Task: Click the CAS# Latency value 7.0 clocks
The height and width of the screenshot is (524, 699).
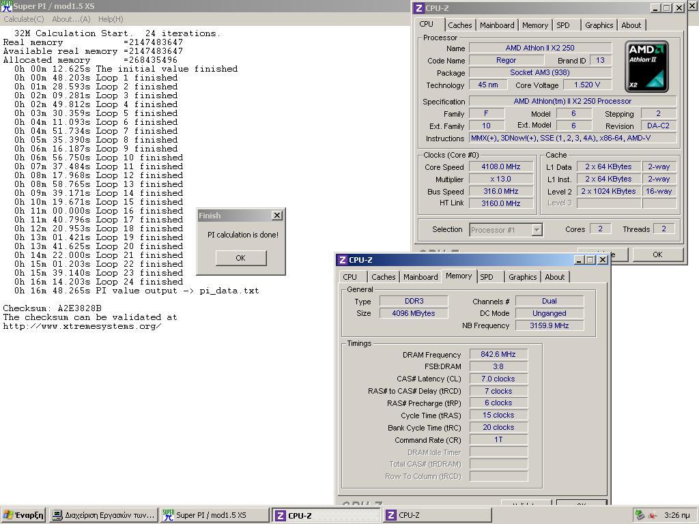Action: pos(498,379)
